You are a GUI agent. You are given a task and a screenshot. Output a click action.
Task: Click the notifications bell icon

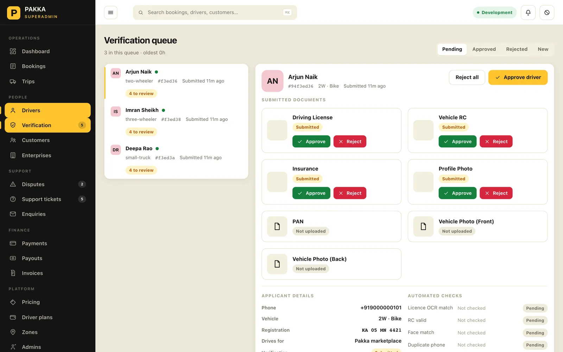point(528,12)
